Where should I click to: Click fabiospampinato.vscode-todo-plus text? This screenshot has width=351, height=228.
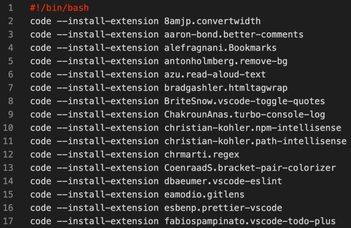[250, 221]
